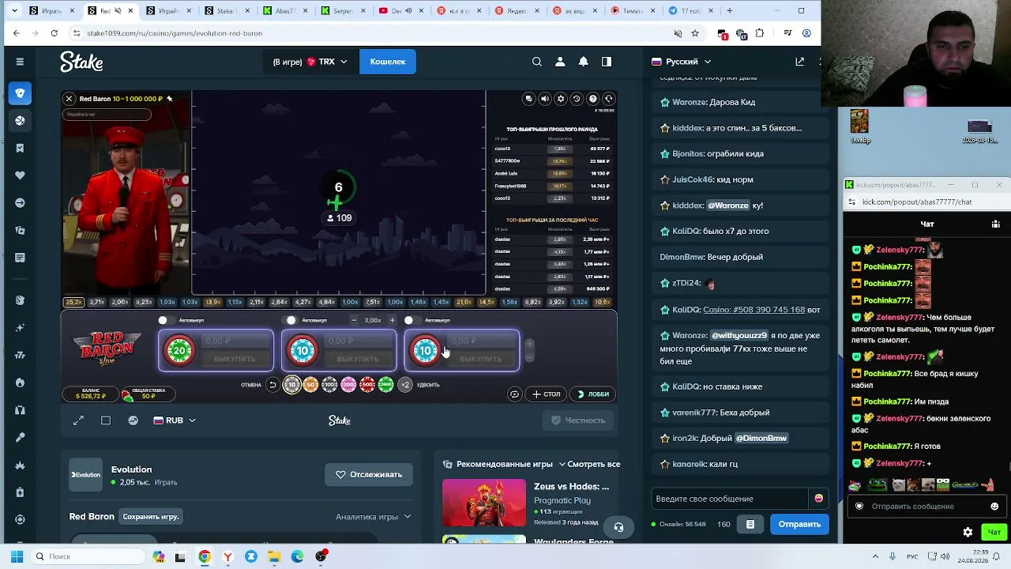Open the Stake hamburger menu
1011x569 pixels.
[x=20, y=62]
